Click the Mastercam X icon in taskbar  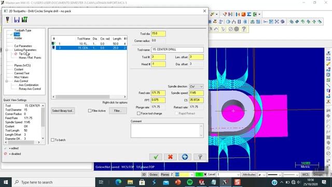(x=225, y=182)
